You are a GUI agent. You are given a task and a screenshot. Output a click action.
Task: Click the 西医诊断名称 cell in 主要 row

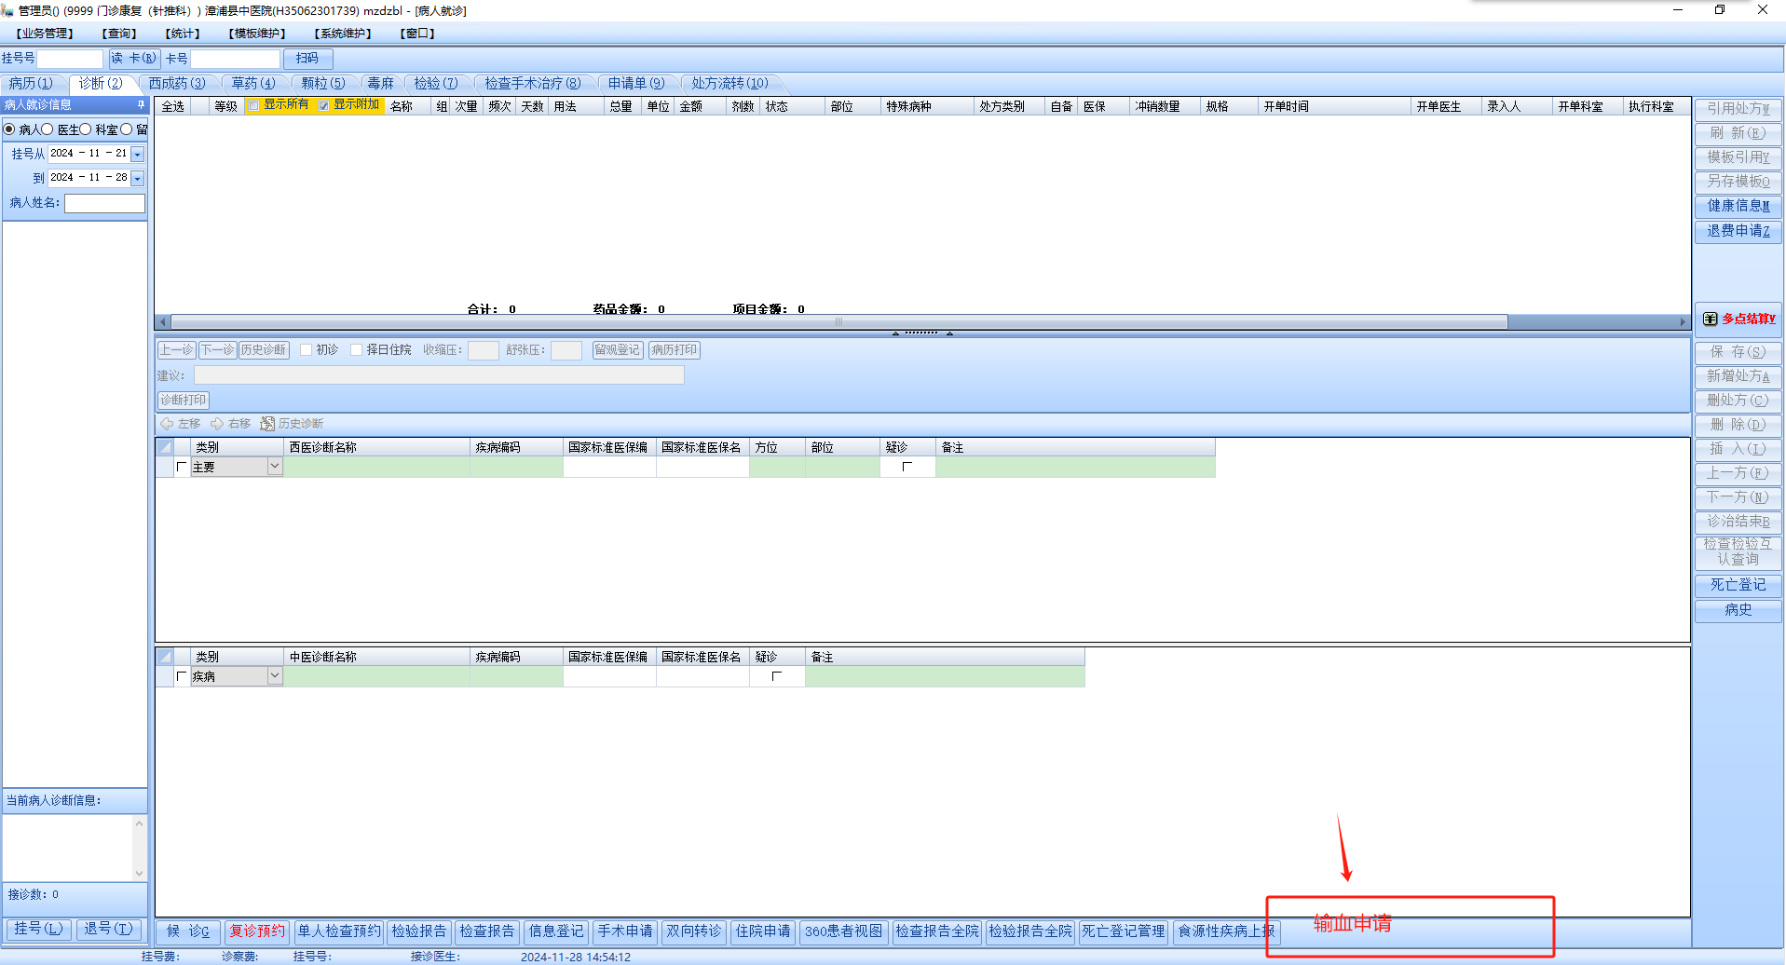[x=376, y=467]
